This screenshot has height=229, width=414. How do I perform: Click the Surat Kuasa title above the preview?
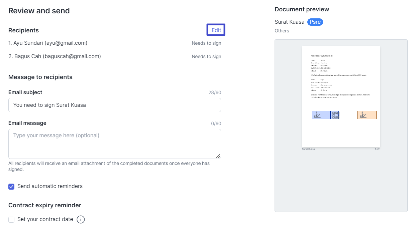[289, 22]
